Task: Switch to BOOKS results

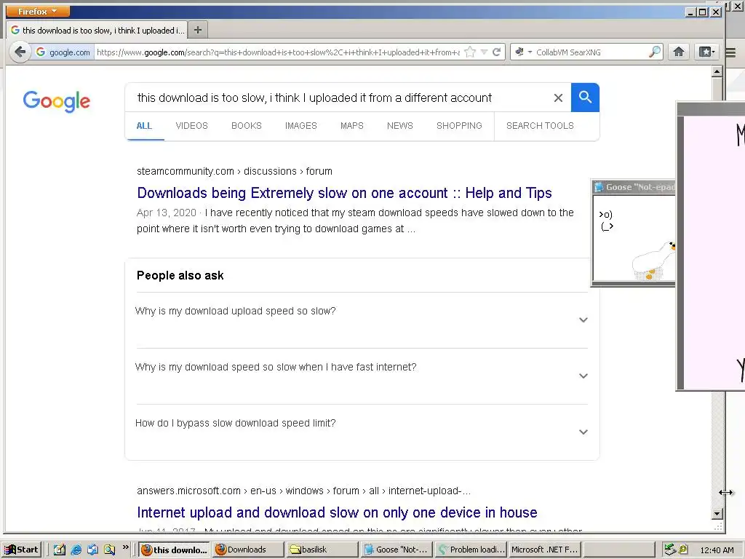Action: pos(246,126)
